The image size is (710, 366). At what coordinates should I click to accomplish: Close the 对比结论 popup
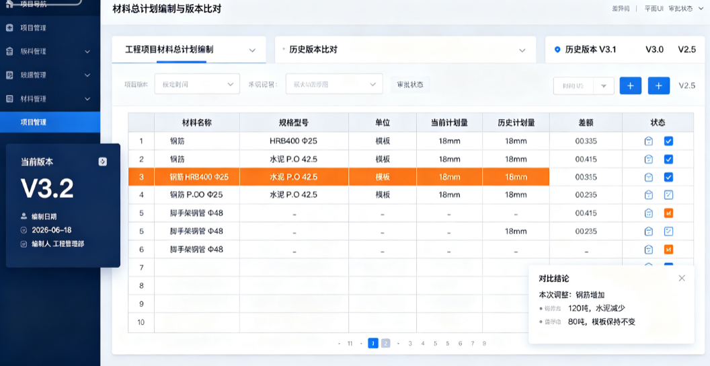[x=682, y=278]
